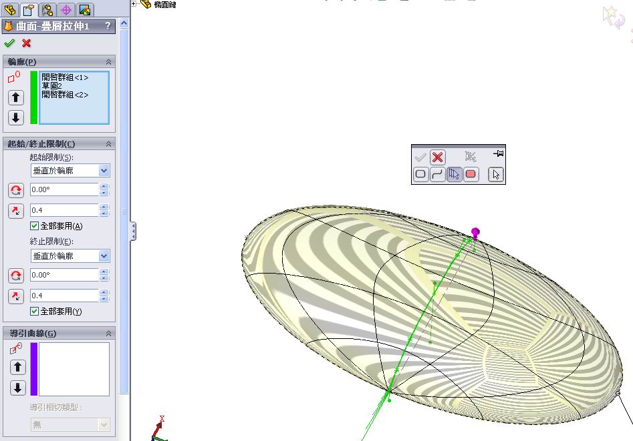Adjust the end tangent length stepper
Viewport: 633px width, 441px height.
[x=104, y=296]
